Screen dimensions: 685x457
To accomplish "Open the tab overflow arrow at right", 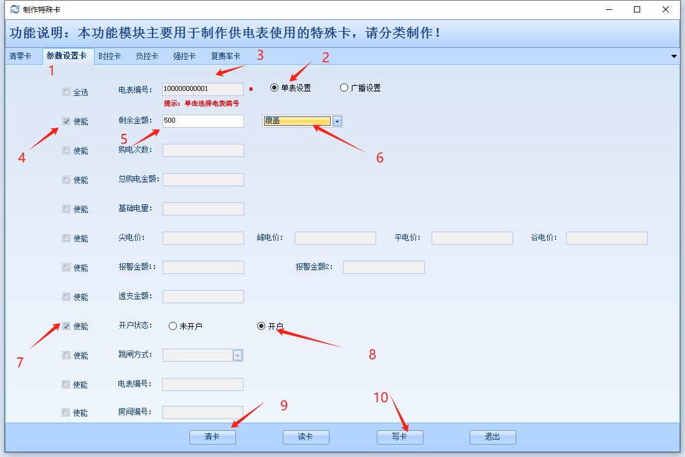I will point(674,56).
